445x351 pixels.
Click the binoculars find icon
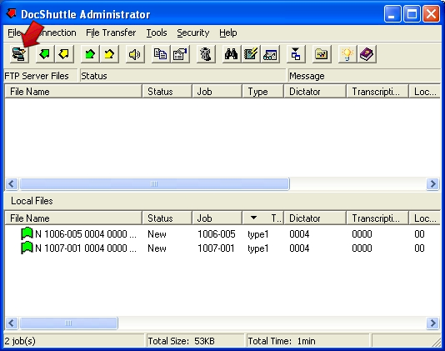[232, 54]
